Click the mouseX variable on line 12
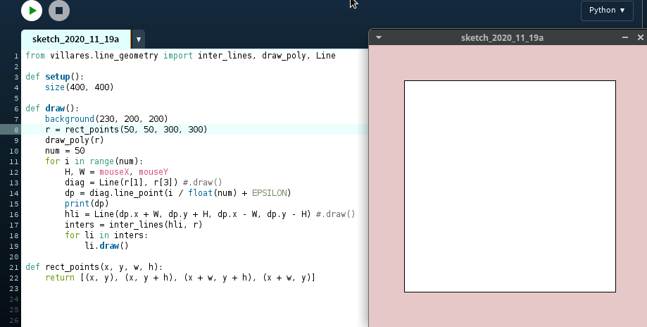The width and height of the screenshot is (647, 327). pyautogui.click(x=118, y=172)
